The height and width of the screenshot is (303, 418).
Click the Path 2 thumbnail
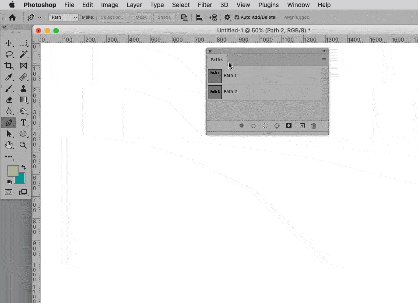point(215,92)
